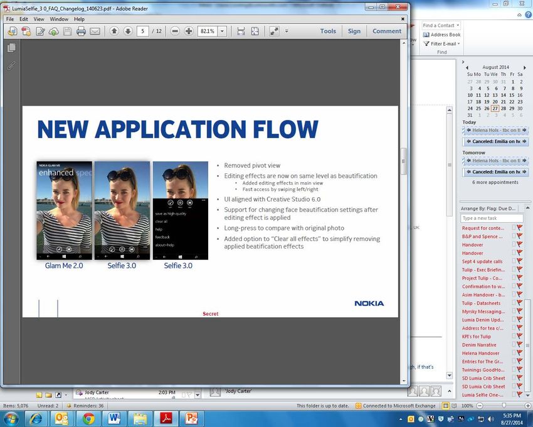Open Internet Explorer from the taskbar
This screenshot has height=427, width=533.
pyautogui.click(x=36, y=418)
